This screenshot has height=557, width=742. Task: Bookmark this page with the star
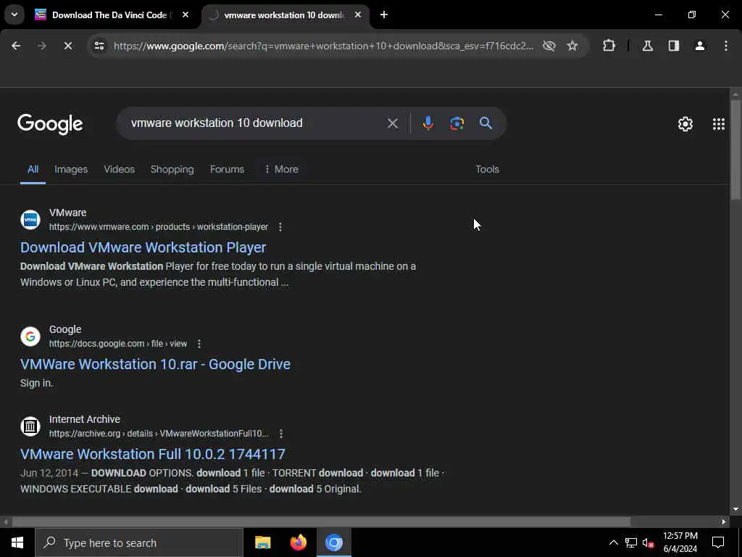click(x=572, y=46)
